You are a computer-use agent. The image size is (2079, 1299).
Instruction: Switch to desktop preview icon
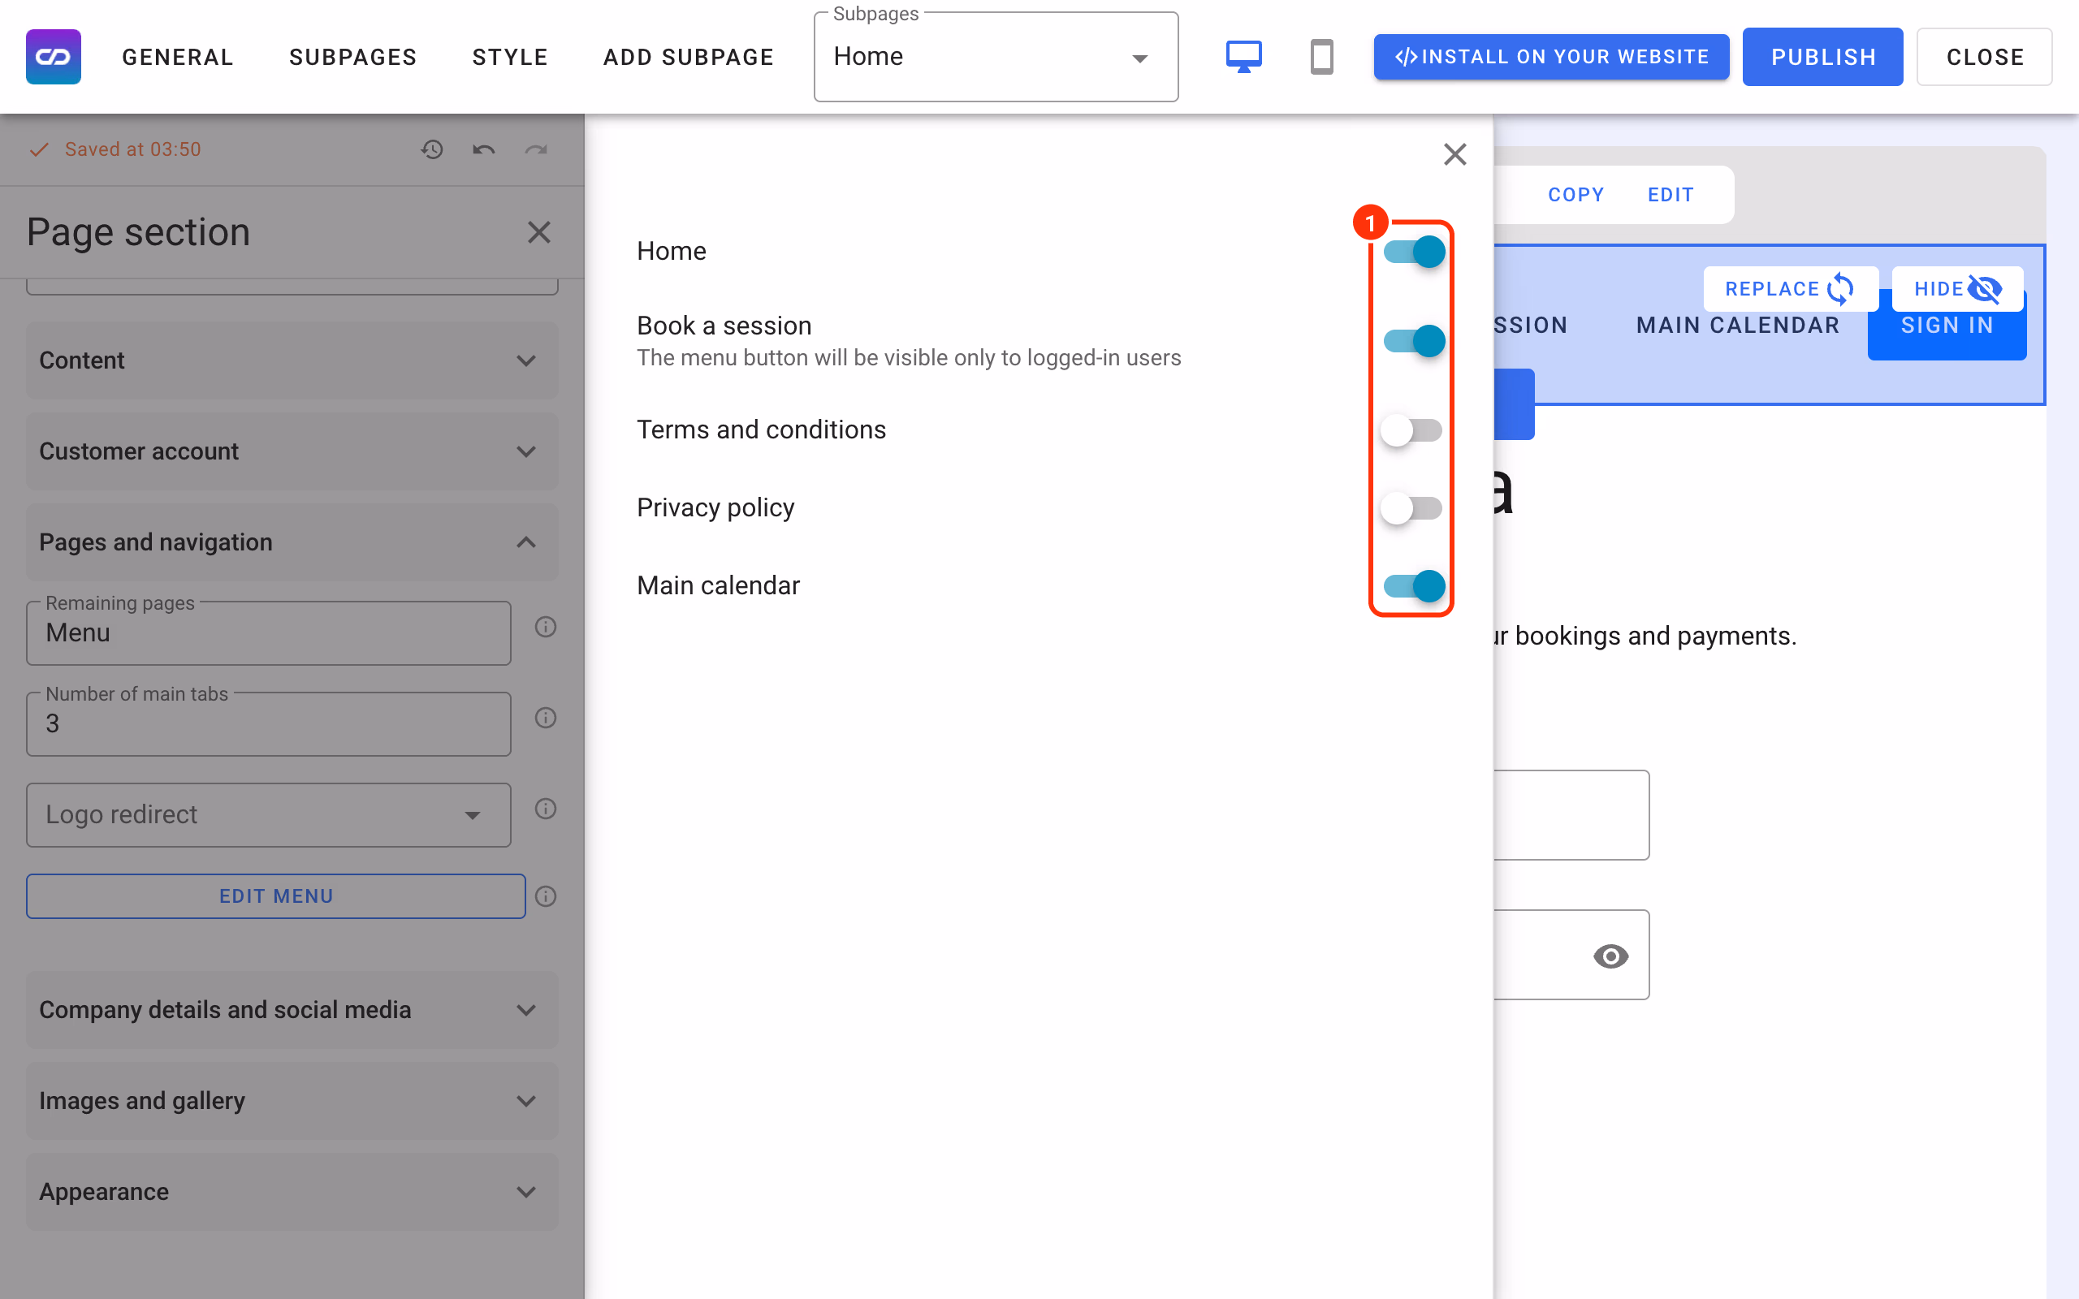[x=1243, y=57]
